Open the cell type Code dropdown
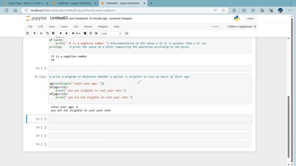 click(x=111, y=34)
